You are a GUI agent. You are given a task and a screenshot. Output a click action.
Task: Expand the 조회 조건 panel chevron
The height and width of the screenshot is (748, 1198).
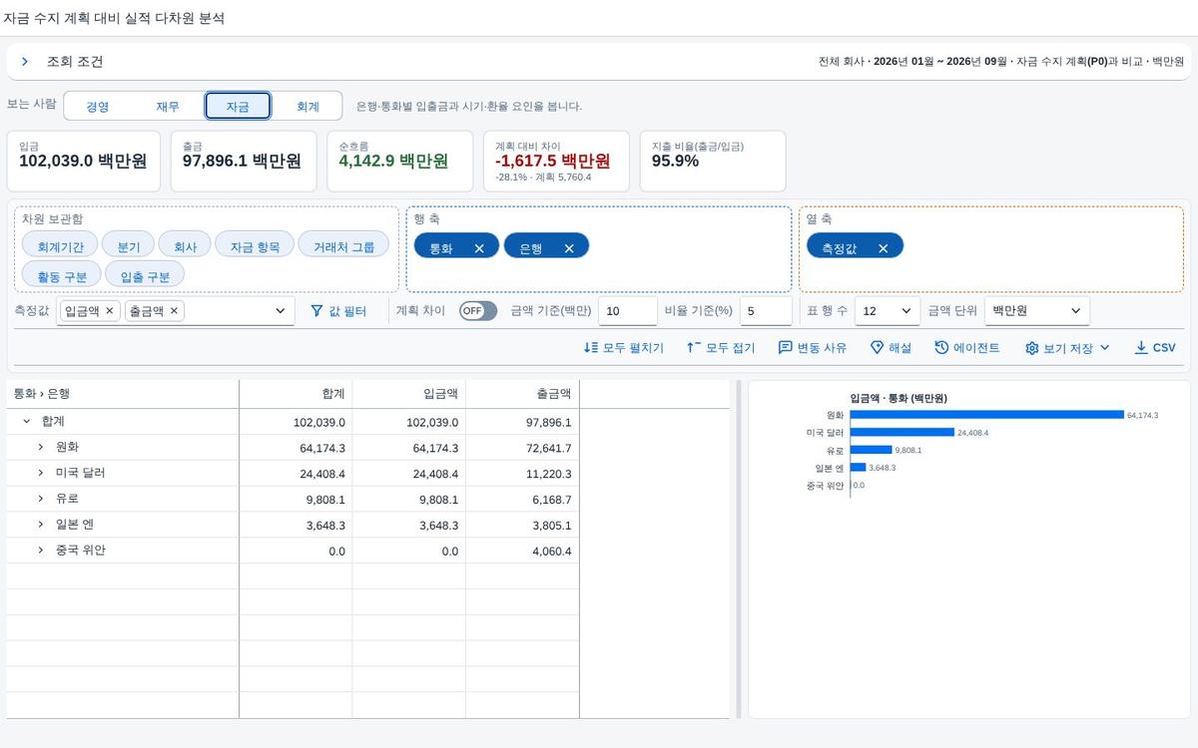pyautogui.click(x=25, y=62)
